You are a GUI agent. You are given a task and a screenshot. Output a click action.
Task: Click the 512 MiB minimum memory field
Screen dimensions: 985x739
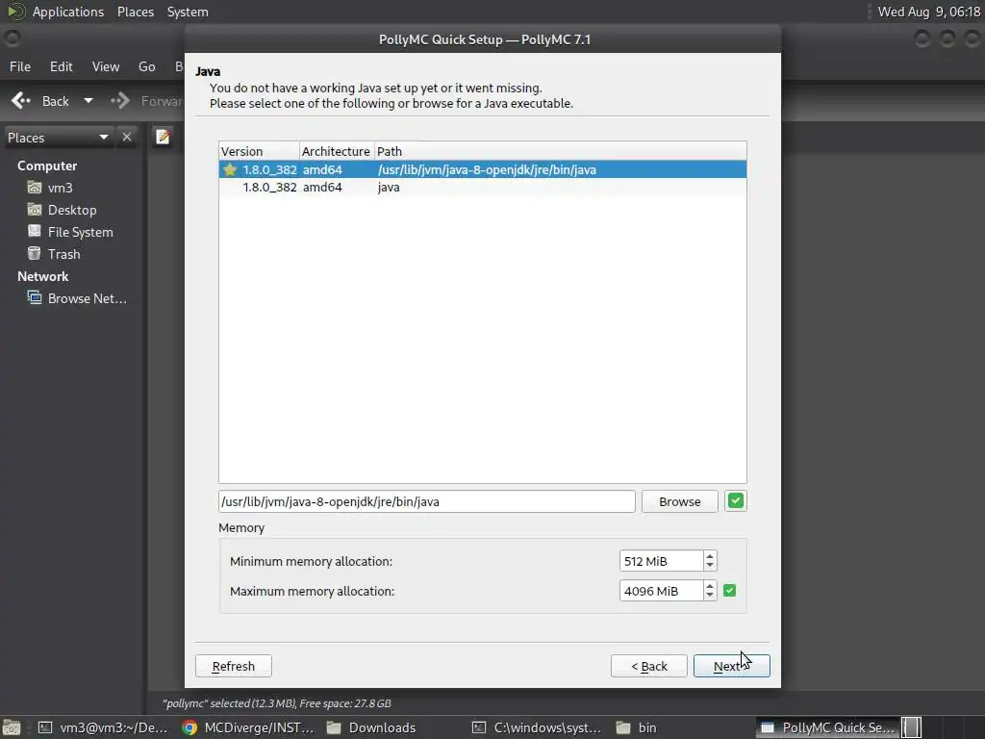[661, 561]
